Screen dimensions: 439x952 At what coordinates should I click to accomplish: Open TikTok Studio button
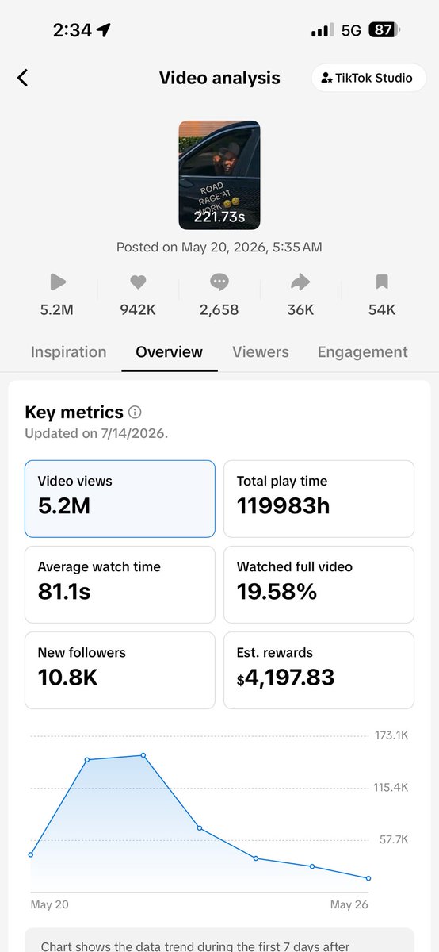[368, 78]
